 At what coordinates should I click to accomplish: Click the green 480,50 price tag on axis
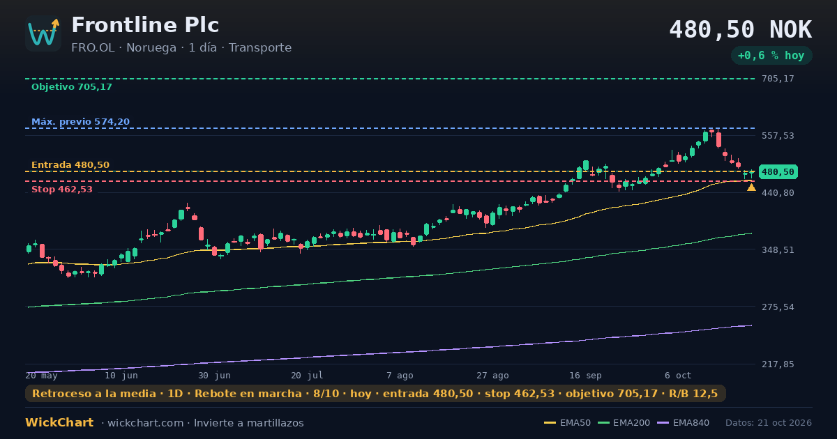point(778,172)
